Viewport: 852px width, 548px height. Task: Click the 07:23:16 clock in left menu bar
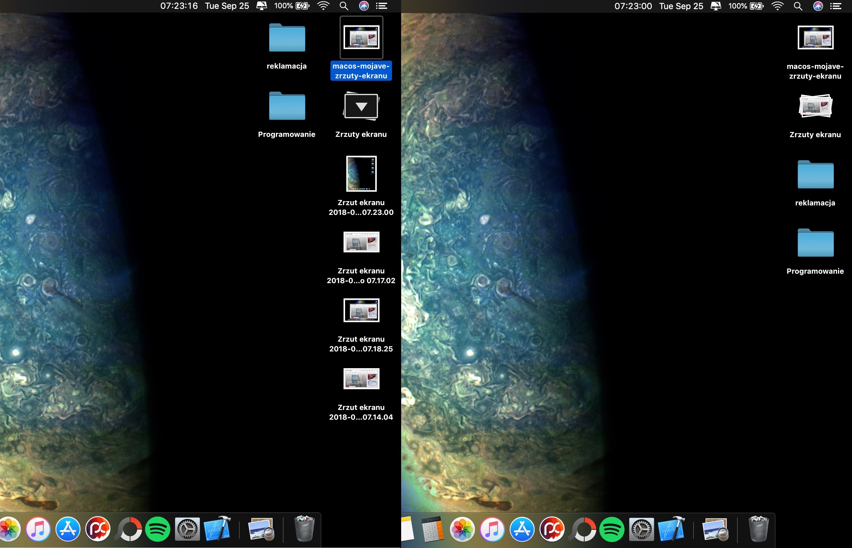(x=179, y=6)
